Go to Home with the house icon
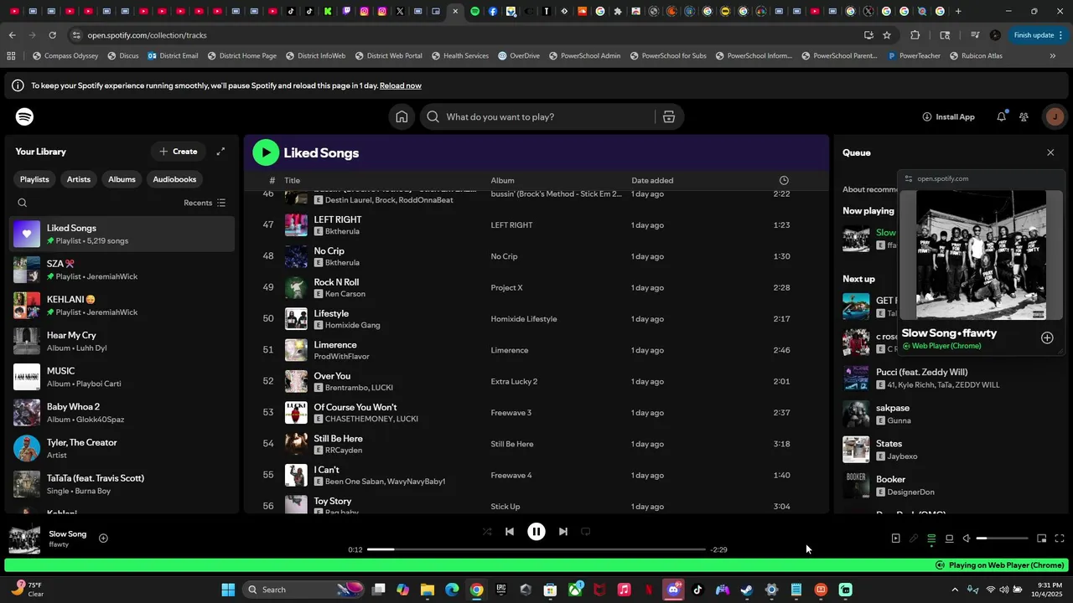Viewport: 1073px width, 603px height. click(402, 117)
